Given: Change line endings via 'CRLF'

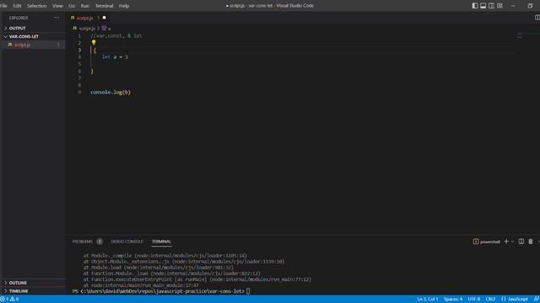Looking at the screenshot, I should [x=490, y=300].
